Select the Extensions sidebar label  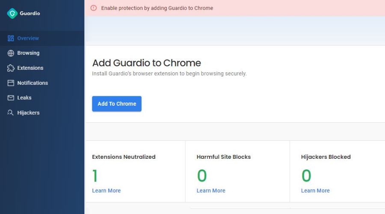(x=30, y=68)
